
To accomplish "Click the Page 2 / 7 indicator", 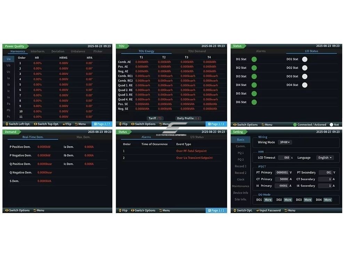I will pyautogui.click(x=102, y=124).
